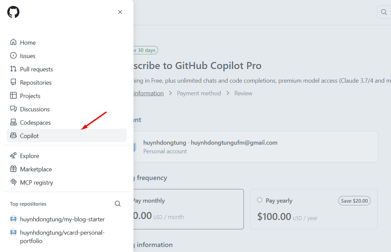Click the GitHub logo icon

coord(13,12)
